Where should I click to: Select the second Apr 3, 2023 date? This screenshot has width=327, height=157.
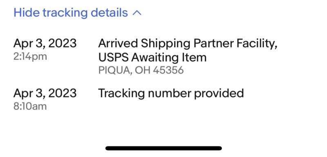pos(45,93)
